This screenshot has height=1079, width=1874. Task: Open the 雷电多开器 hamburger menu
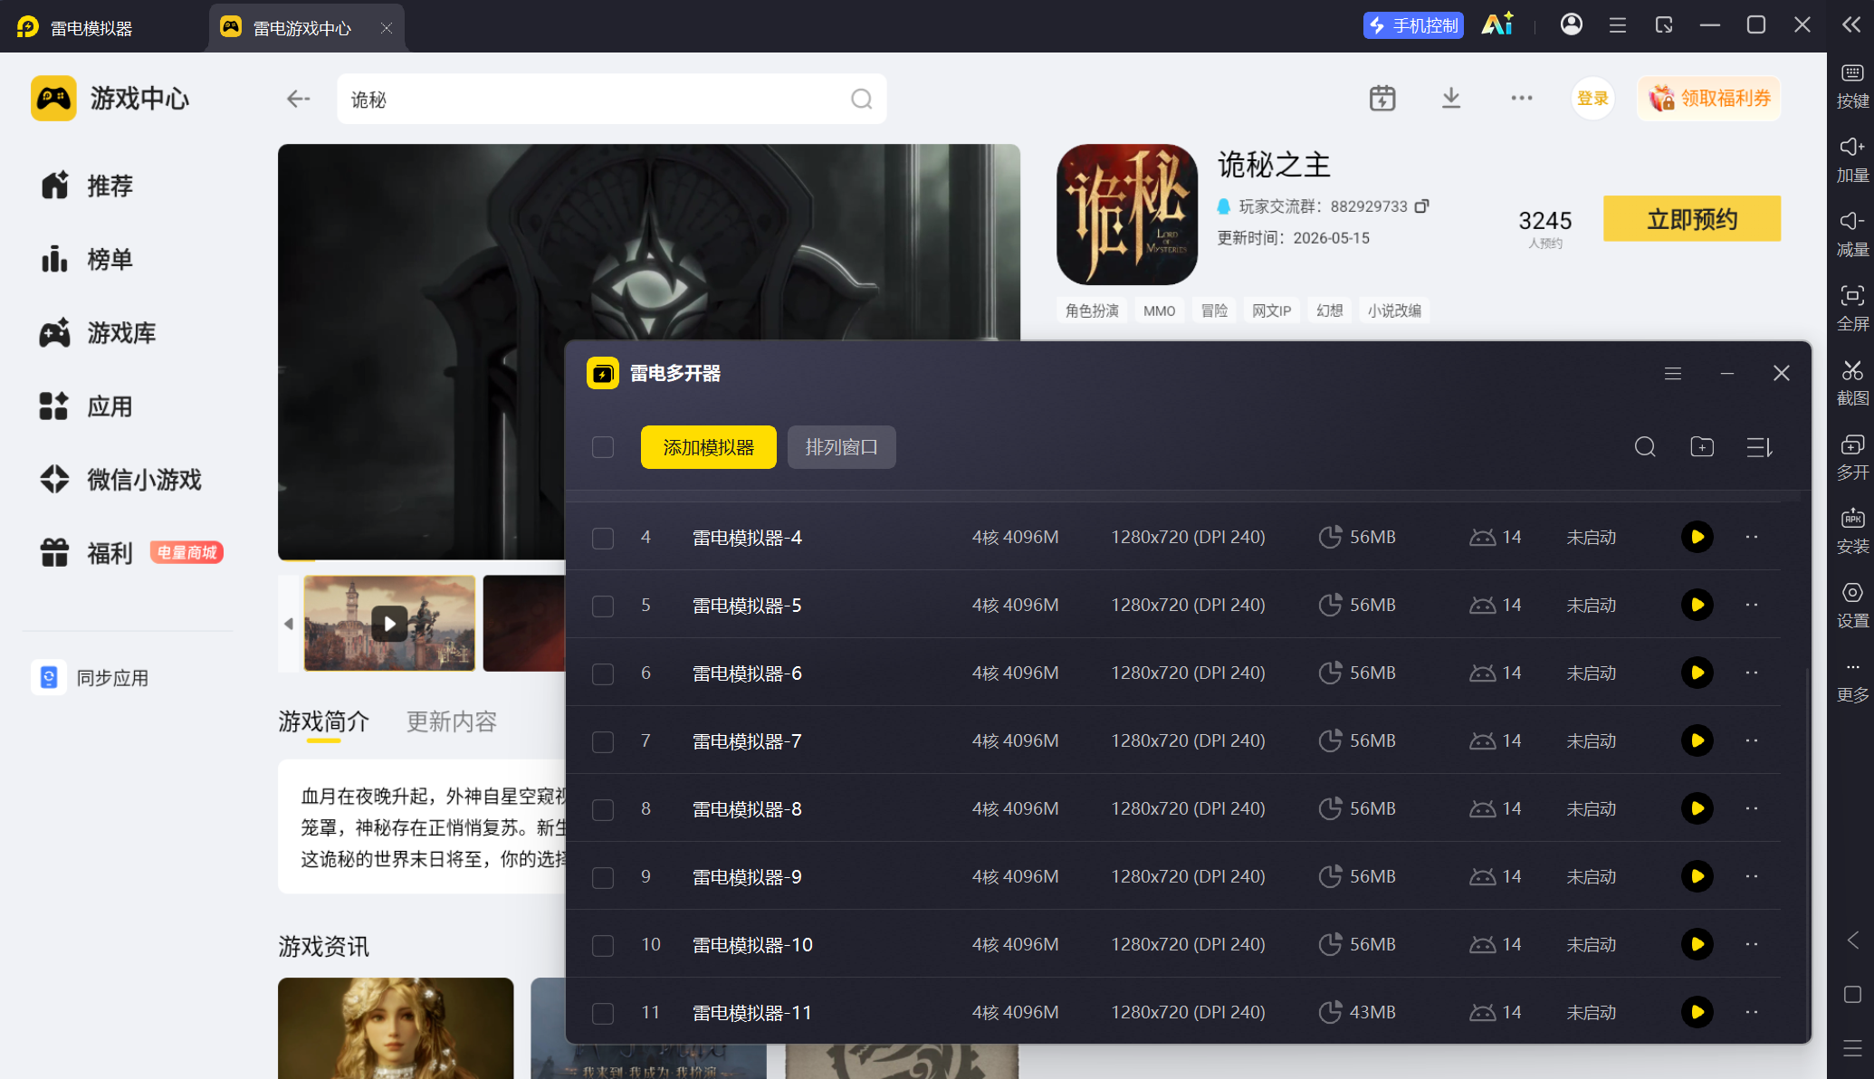click(x=1673, y=373)
